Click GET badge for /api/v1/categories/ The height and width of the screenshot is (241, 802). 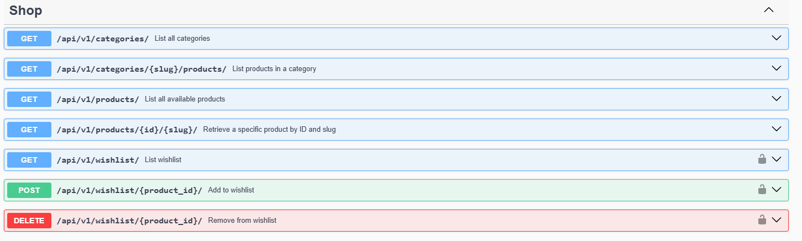click(29, 39)
